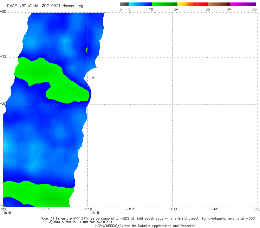This screenshot has height=228, width=260.
Task: Click the color bar label '18'
Action: [151, 9]
